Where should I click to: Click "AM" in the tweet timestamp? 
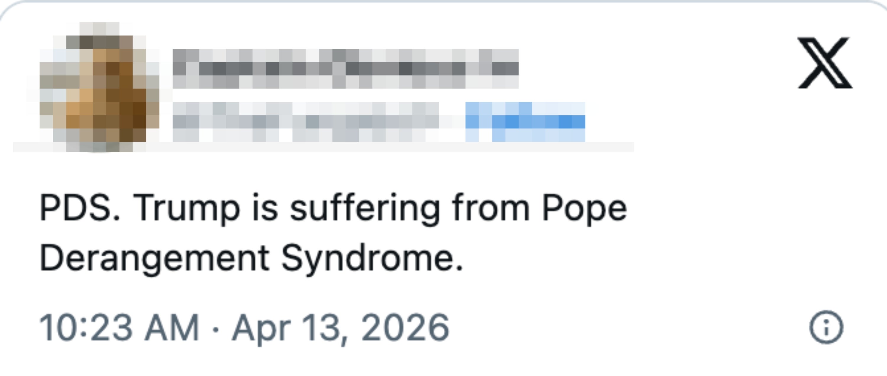172,328
